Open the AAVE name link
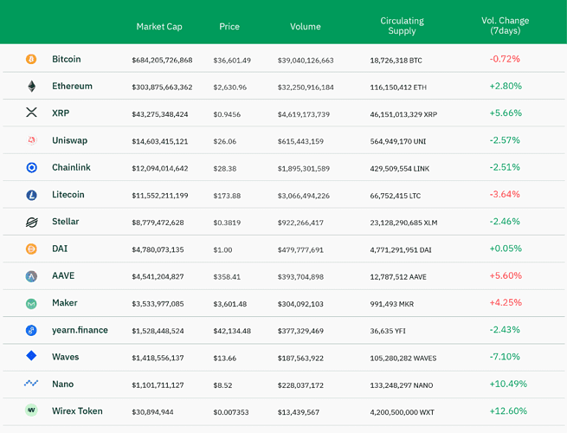The width and height of the screenshot is (567, 433). pos(63,275)
